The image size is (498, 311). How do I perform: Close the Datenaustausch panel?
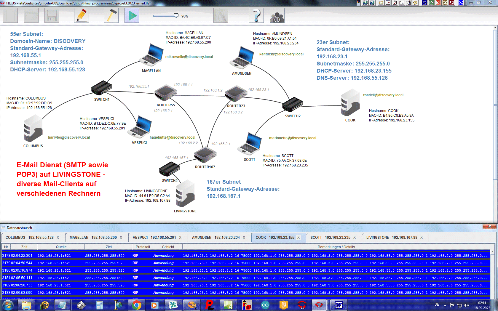(489, 227)
